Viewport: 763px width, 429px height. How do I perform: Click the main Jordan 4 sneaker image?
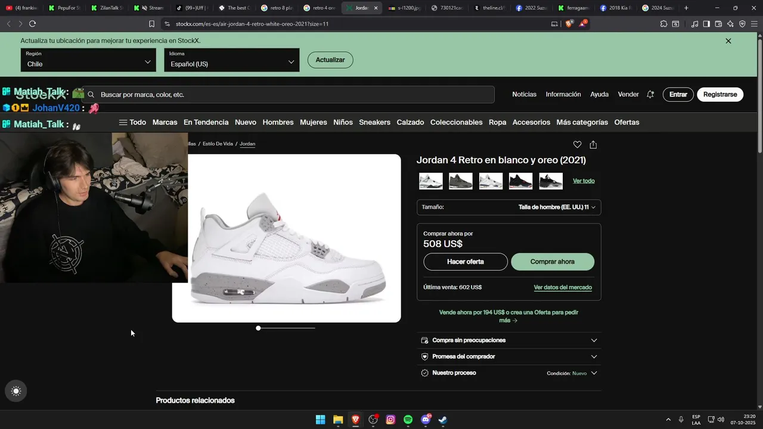point(286,238)
